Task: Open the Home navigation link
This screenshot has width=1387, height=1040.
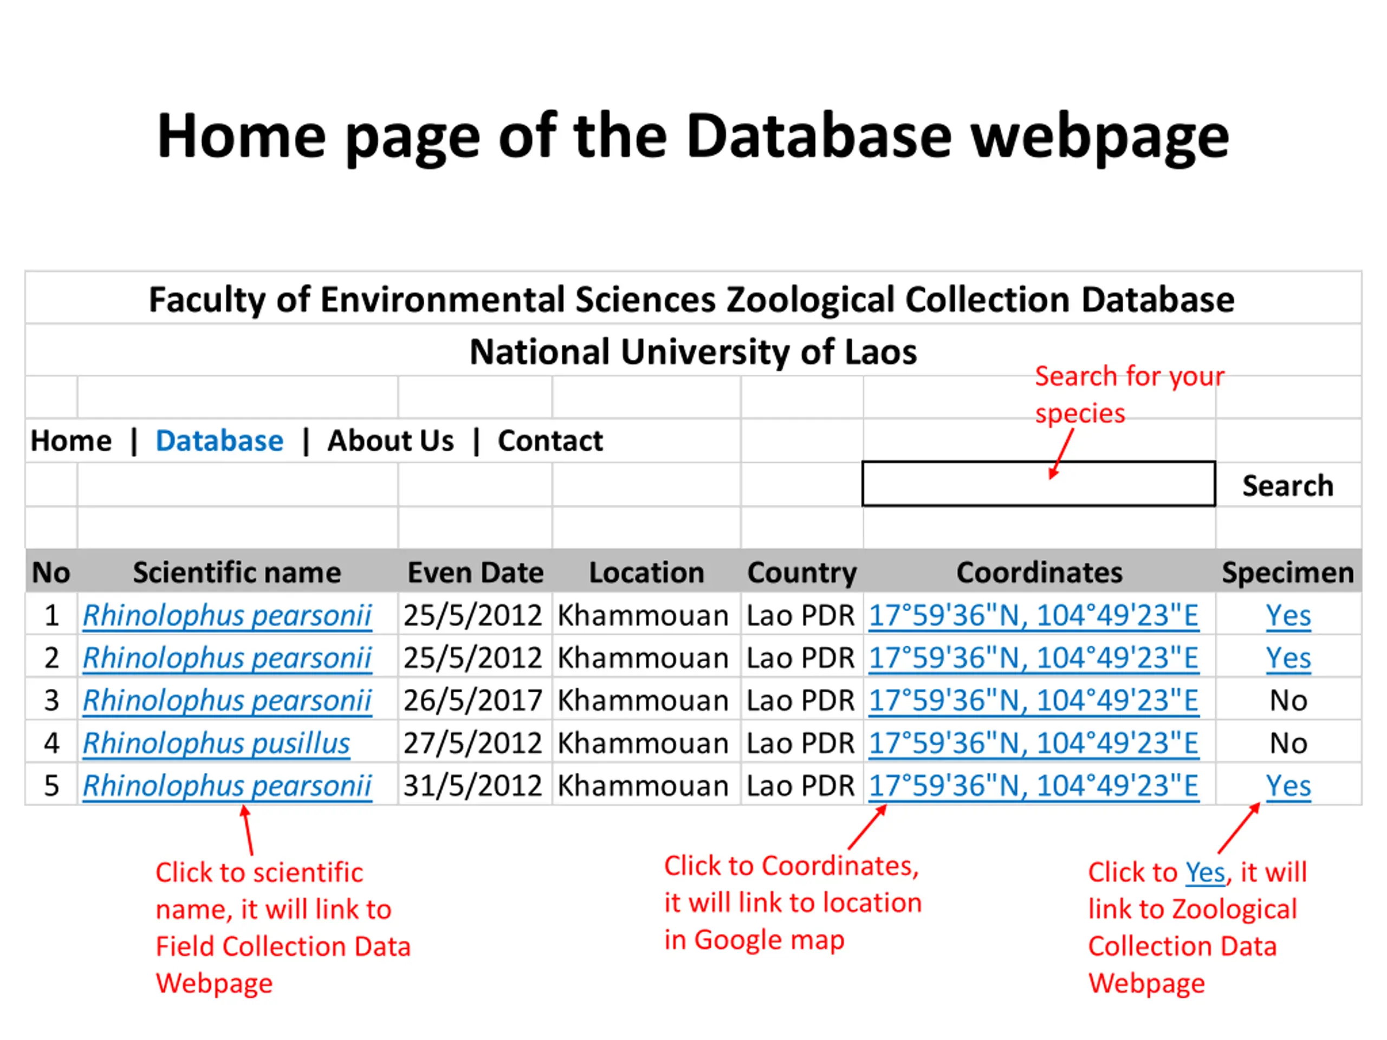Action: (x=71, y=441)
